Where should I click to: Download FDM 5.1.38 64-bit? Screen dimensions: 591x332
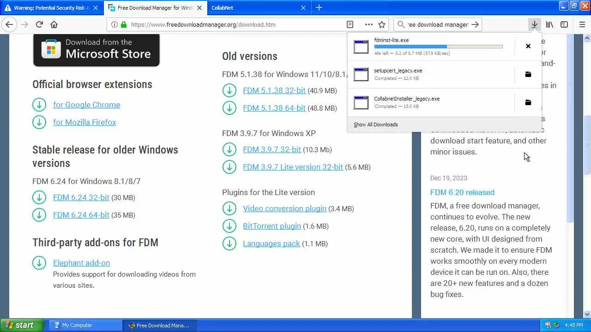[x=274, y=108]
